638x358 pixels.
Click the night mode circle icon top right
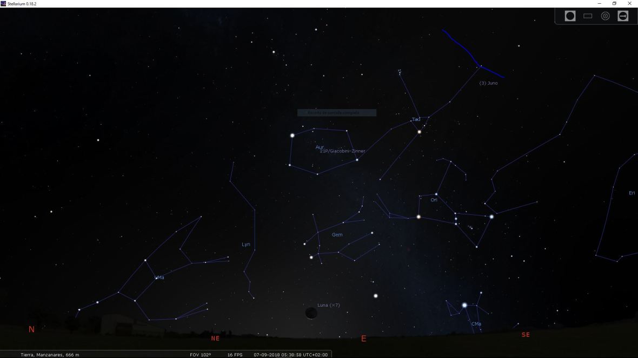click(569, 16)
